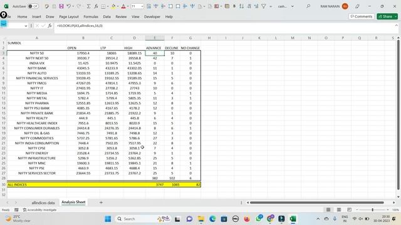The height and width of the screenshot is (225, 401).
Task: Click the next sheet navigation arrow
Action: [16, 202]
